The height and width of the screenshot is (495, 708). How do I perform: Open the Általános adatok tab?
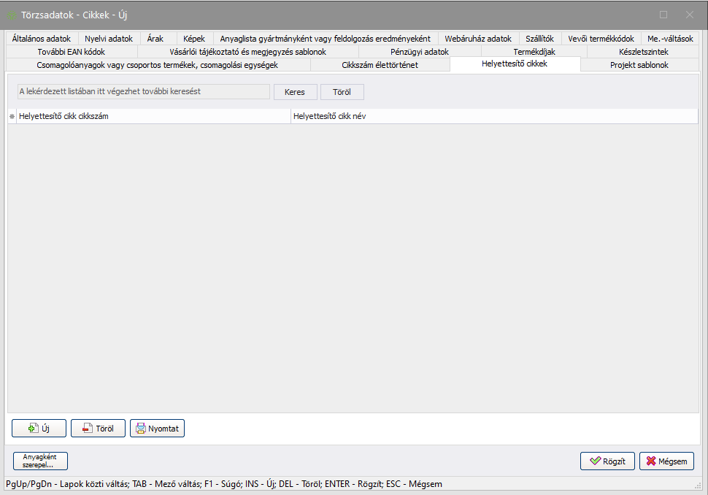(42, 39)
